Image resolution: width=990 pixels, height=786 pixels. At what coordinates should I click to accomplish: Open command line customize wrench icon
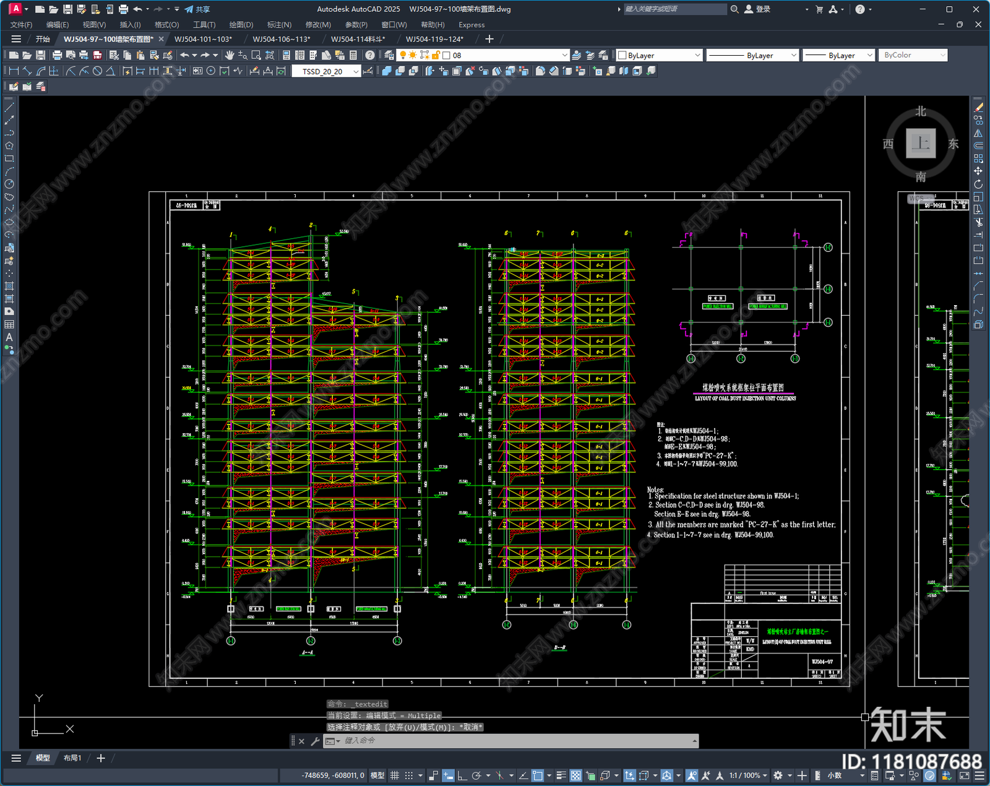click(315, 741)
